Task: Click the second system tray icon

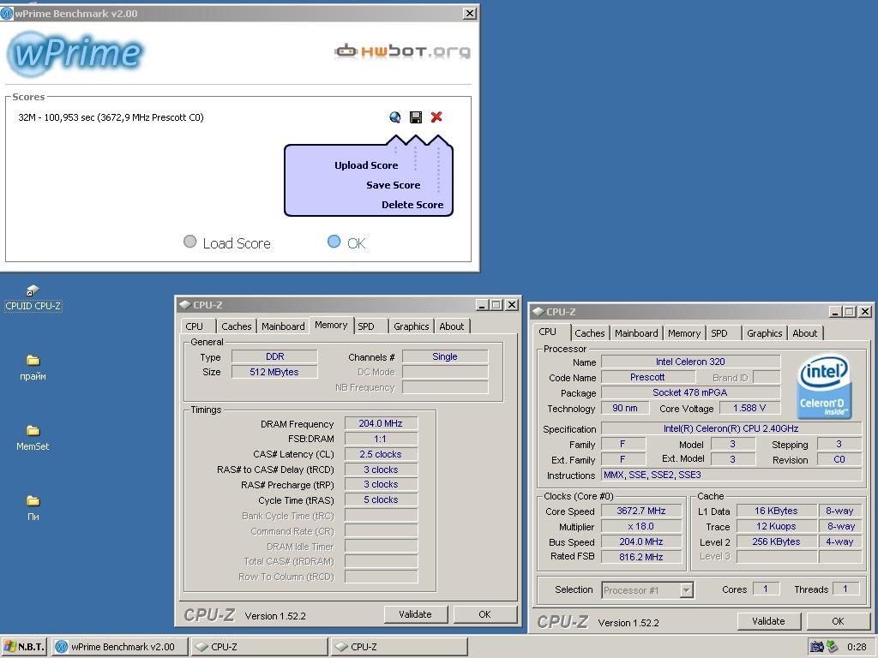Action: click(x=832, y=647)
